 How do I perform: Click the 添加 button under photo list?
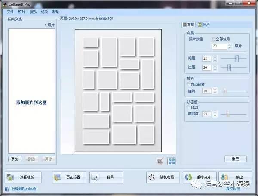point(14,159)
